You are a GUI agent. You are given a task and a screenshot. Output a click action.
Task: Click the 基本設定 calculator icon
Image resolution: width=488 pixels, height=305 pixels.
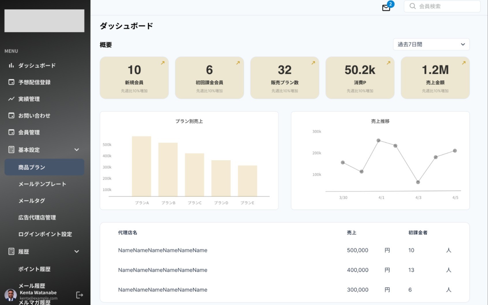11,150
